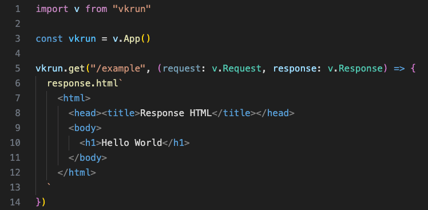The width and height of the screenshot is (428, 210).
Task: Select line number 5 in the gutter
Action: click(x=18, y=68)
